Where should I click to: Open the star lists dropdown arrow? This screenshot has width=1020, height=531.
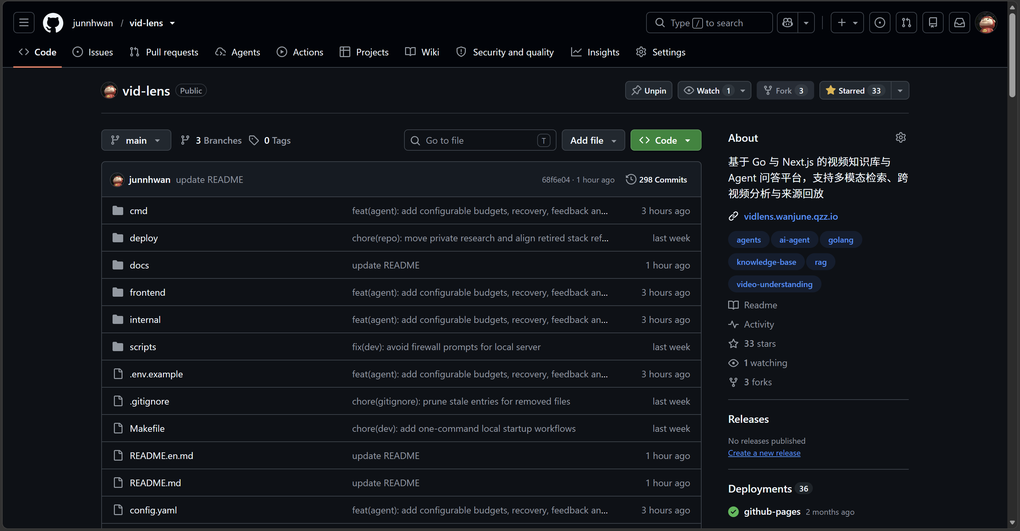point(900,91)
